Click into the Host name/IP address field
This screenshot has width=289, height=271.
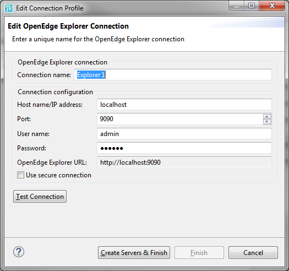tap(184, 105)
